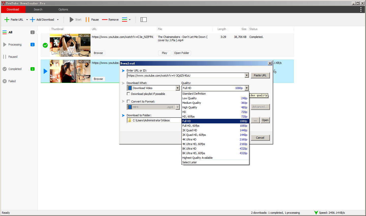This screenshot has width=366, height=216.
Task: Select 4K Ultra HD 2160p
Action: (215, 139)
